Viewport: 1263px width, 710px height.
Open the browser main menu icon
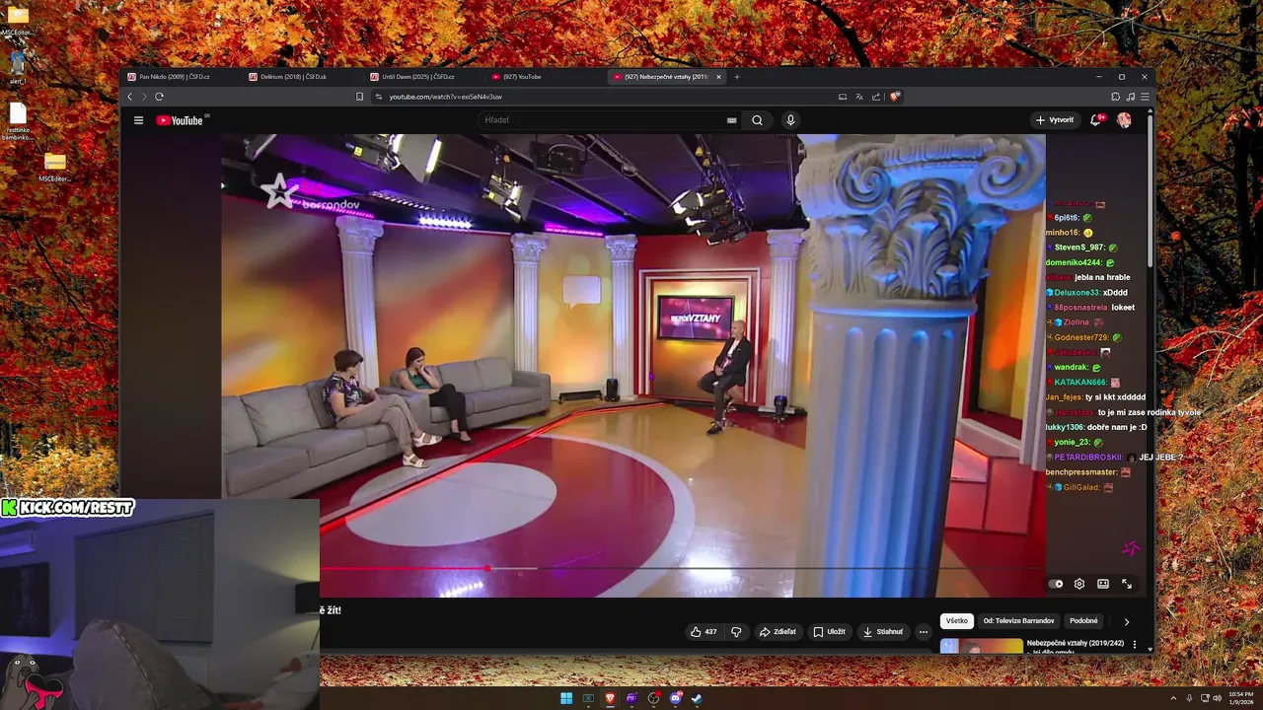(1145, 97)
